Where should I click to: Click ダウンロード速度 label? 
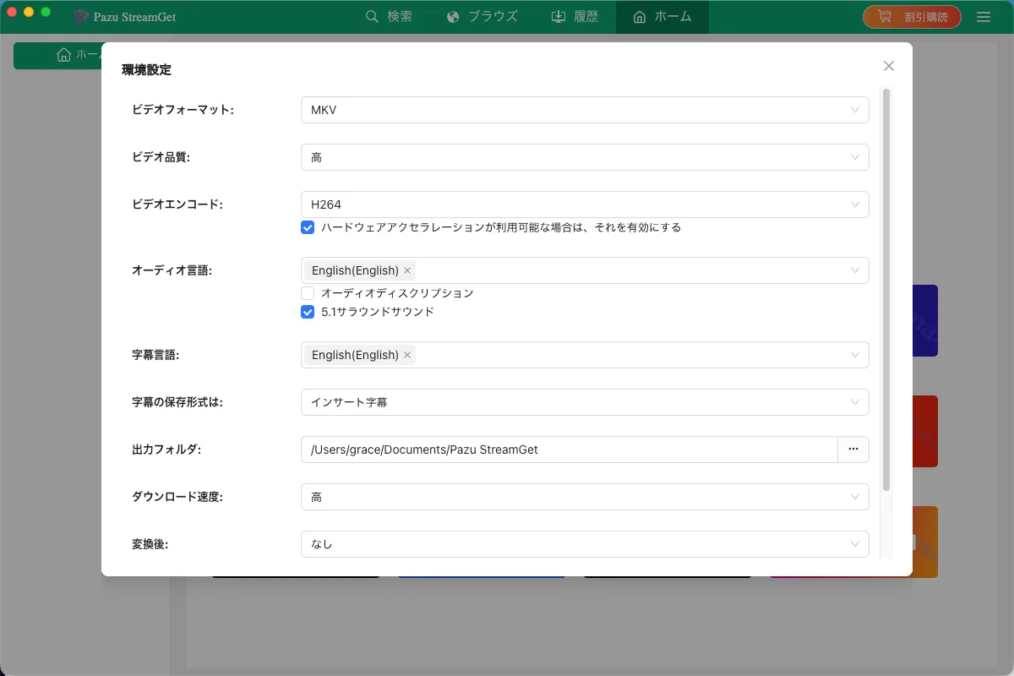pos(177,497)
